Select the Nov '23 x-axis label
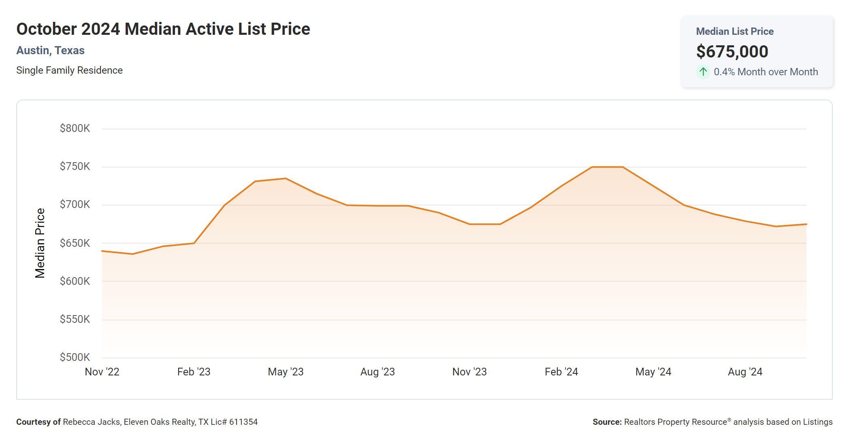This screenshot has width=849, height=445. (x=469, y=372)
